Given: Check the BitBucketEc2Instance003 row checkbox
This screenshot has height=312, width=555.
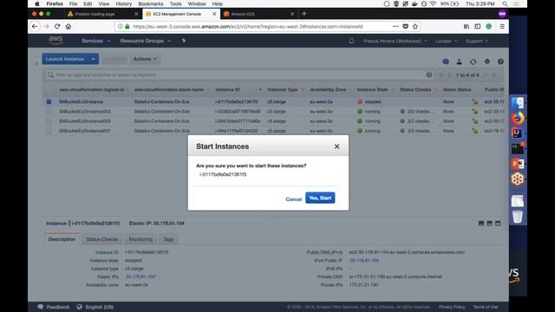Looking at the screenshot, I should [x=49, y=121].
